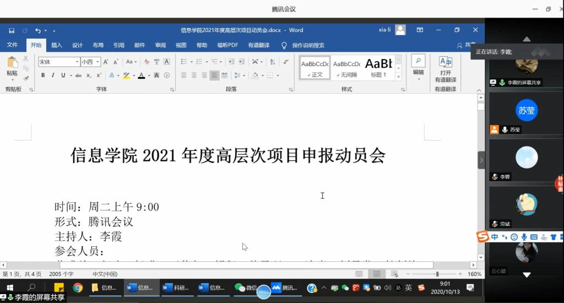Open the 审阅 ribbon tab
This screenshot has height=303, width=564.
click(x=160, y=45)
